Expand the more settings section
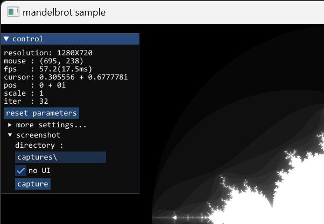The image size is (324, 224). 10,125
